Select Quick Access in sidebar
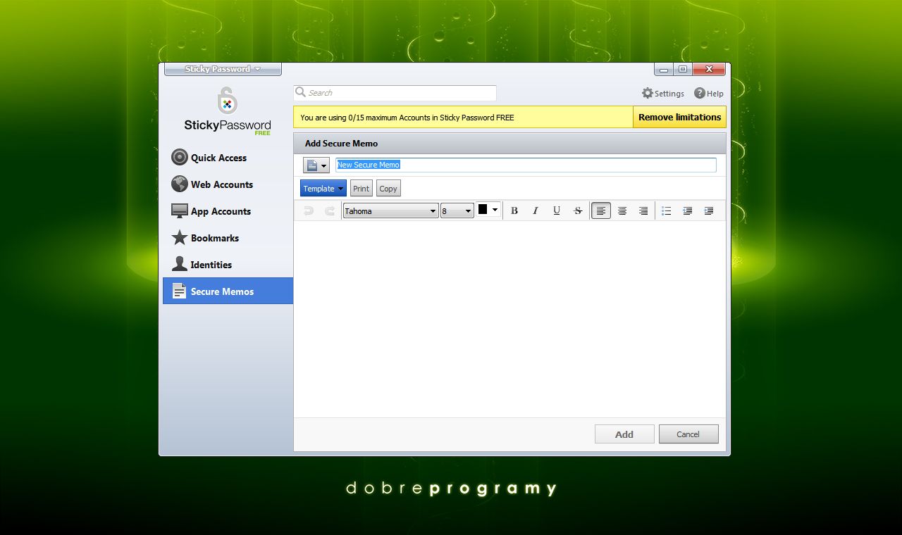The width and height of the screenshot is (902, 535). (228, 158)
